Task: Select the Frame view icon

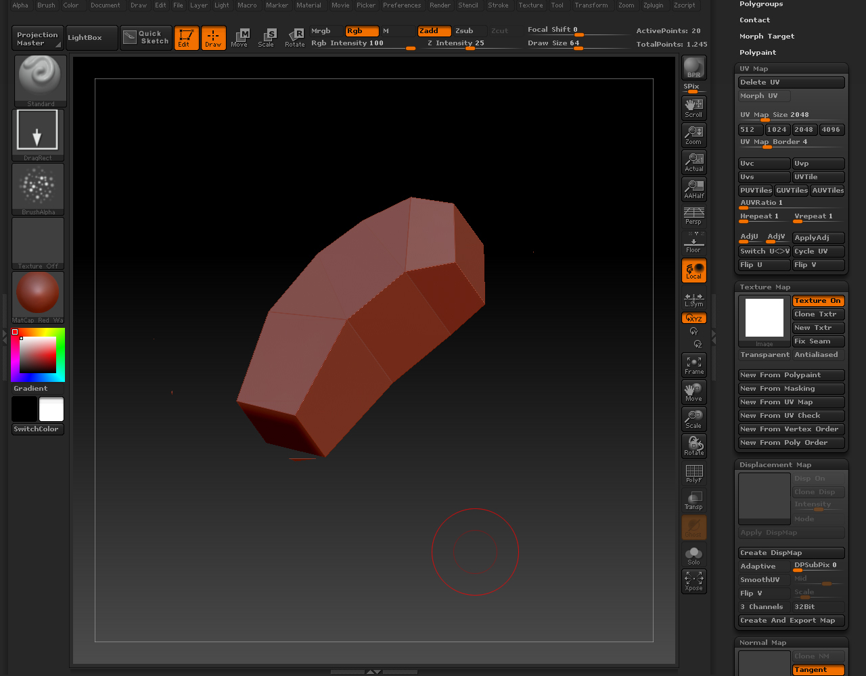Action: (693, 365)
